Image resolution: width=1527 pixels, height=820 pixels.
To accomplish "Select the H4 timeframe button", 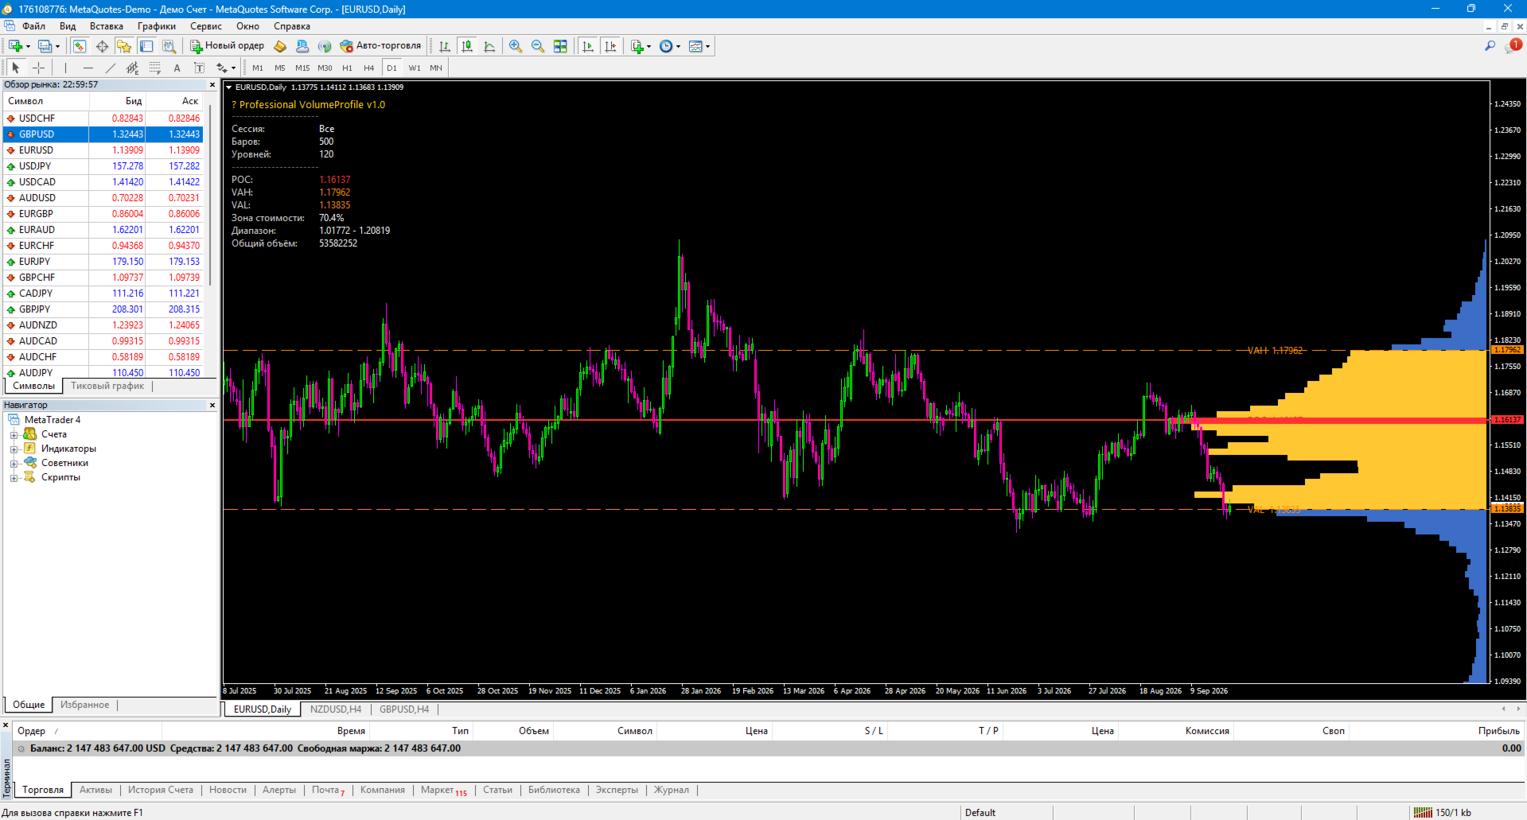I will click(x=368, y=68).
